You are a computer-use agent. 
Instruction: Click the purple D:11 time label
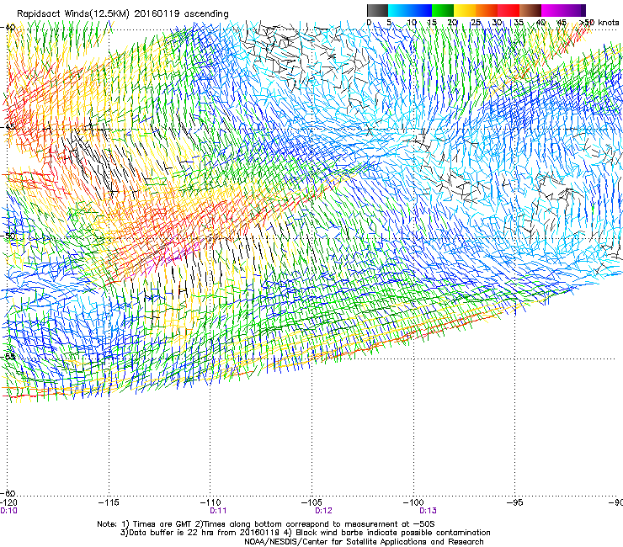click(x=218, y=511)
